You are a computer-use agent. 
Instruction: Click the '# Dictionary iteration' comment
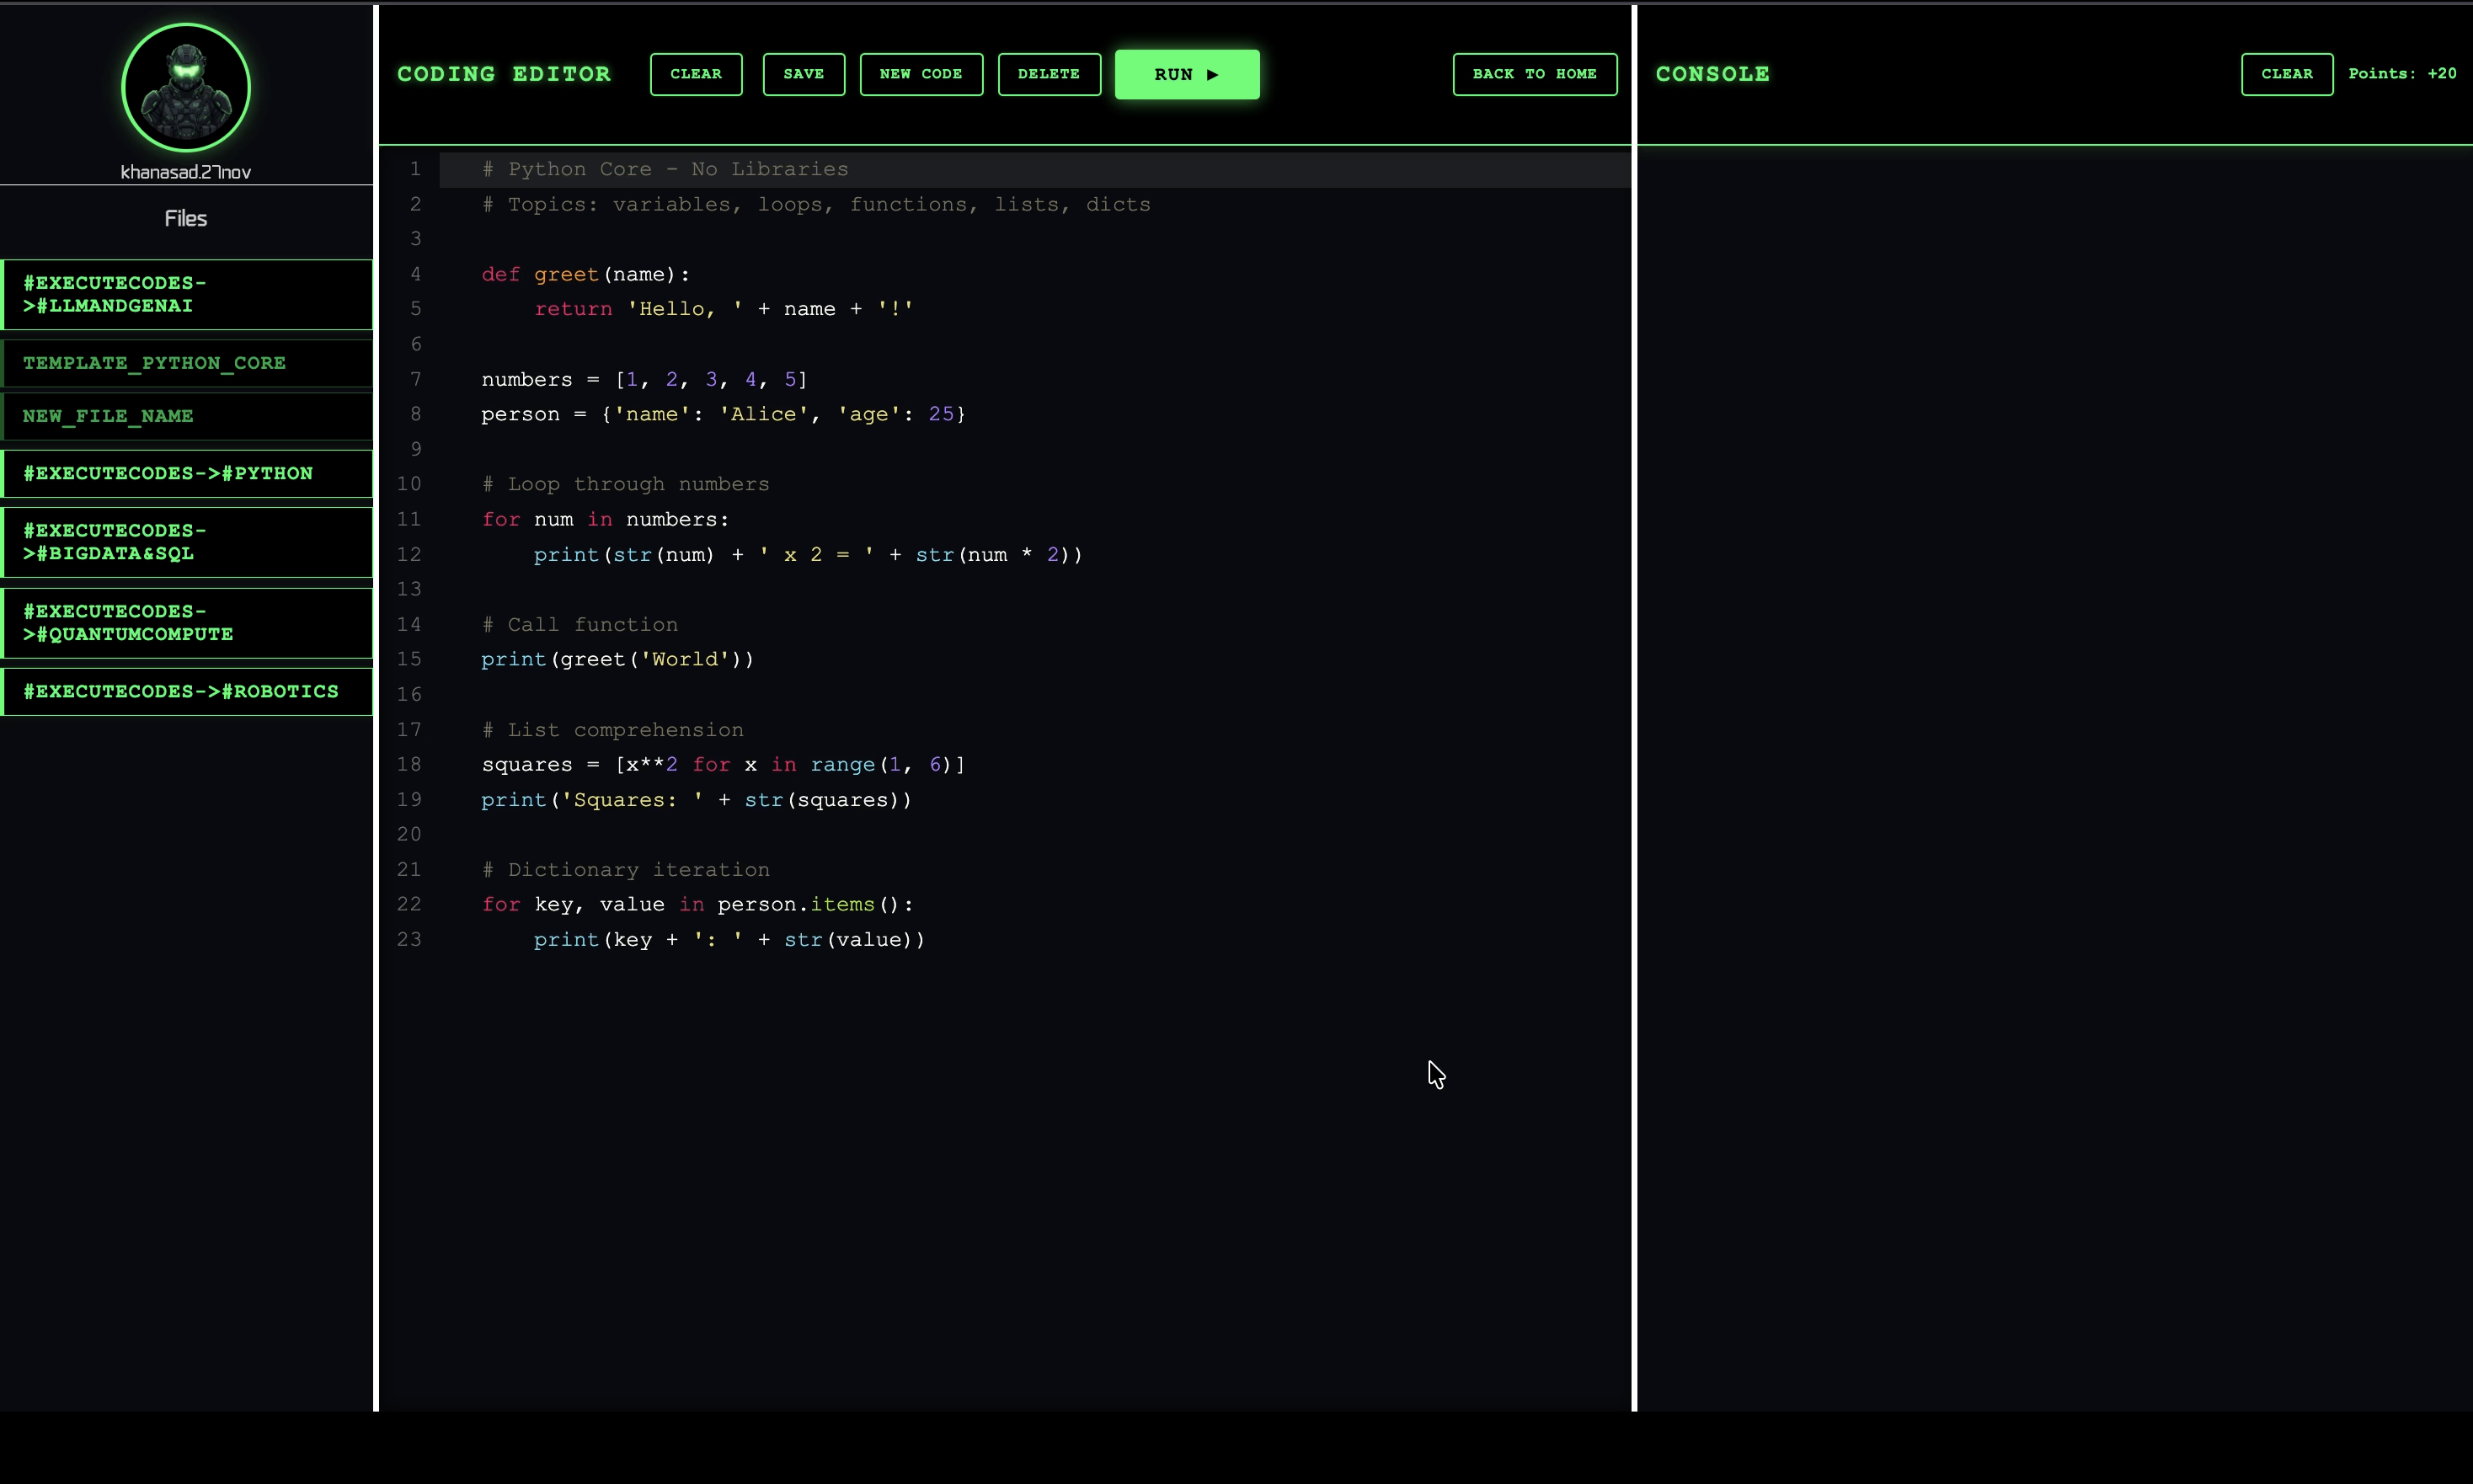click(626, 869)
